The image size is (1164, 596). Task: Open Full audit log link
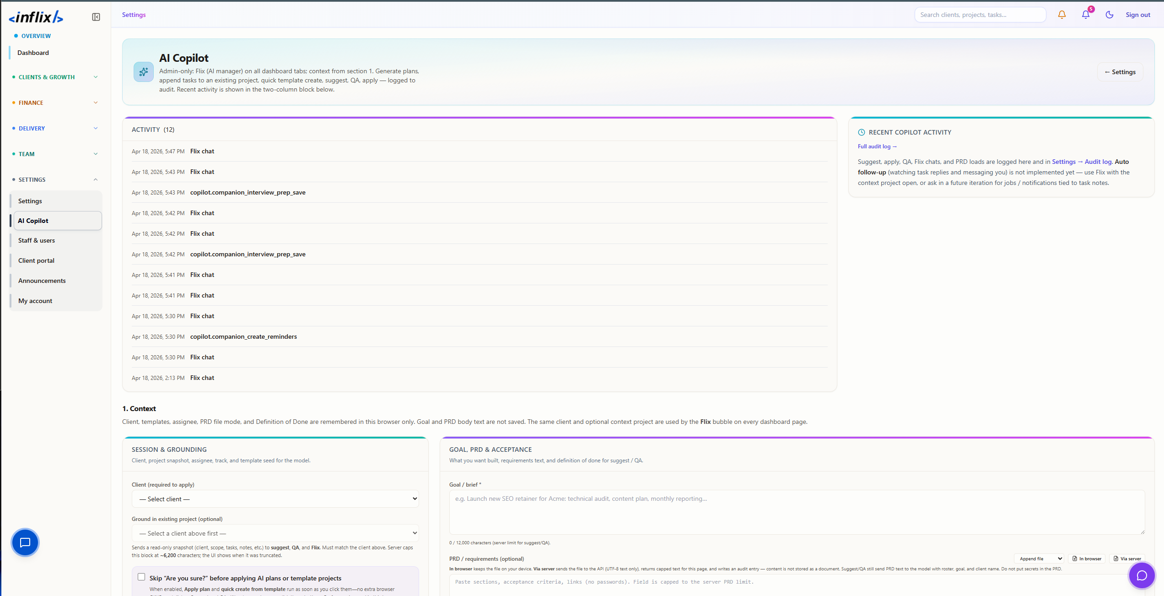click(877, 146)
